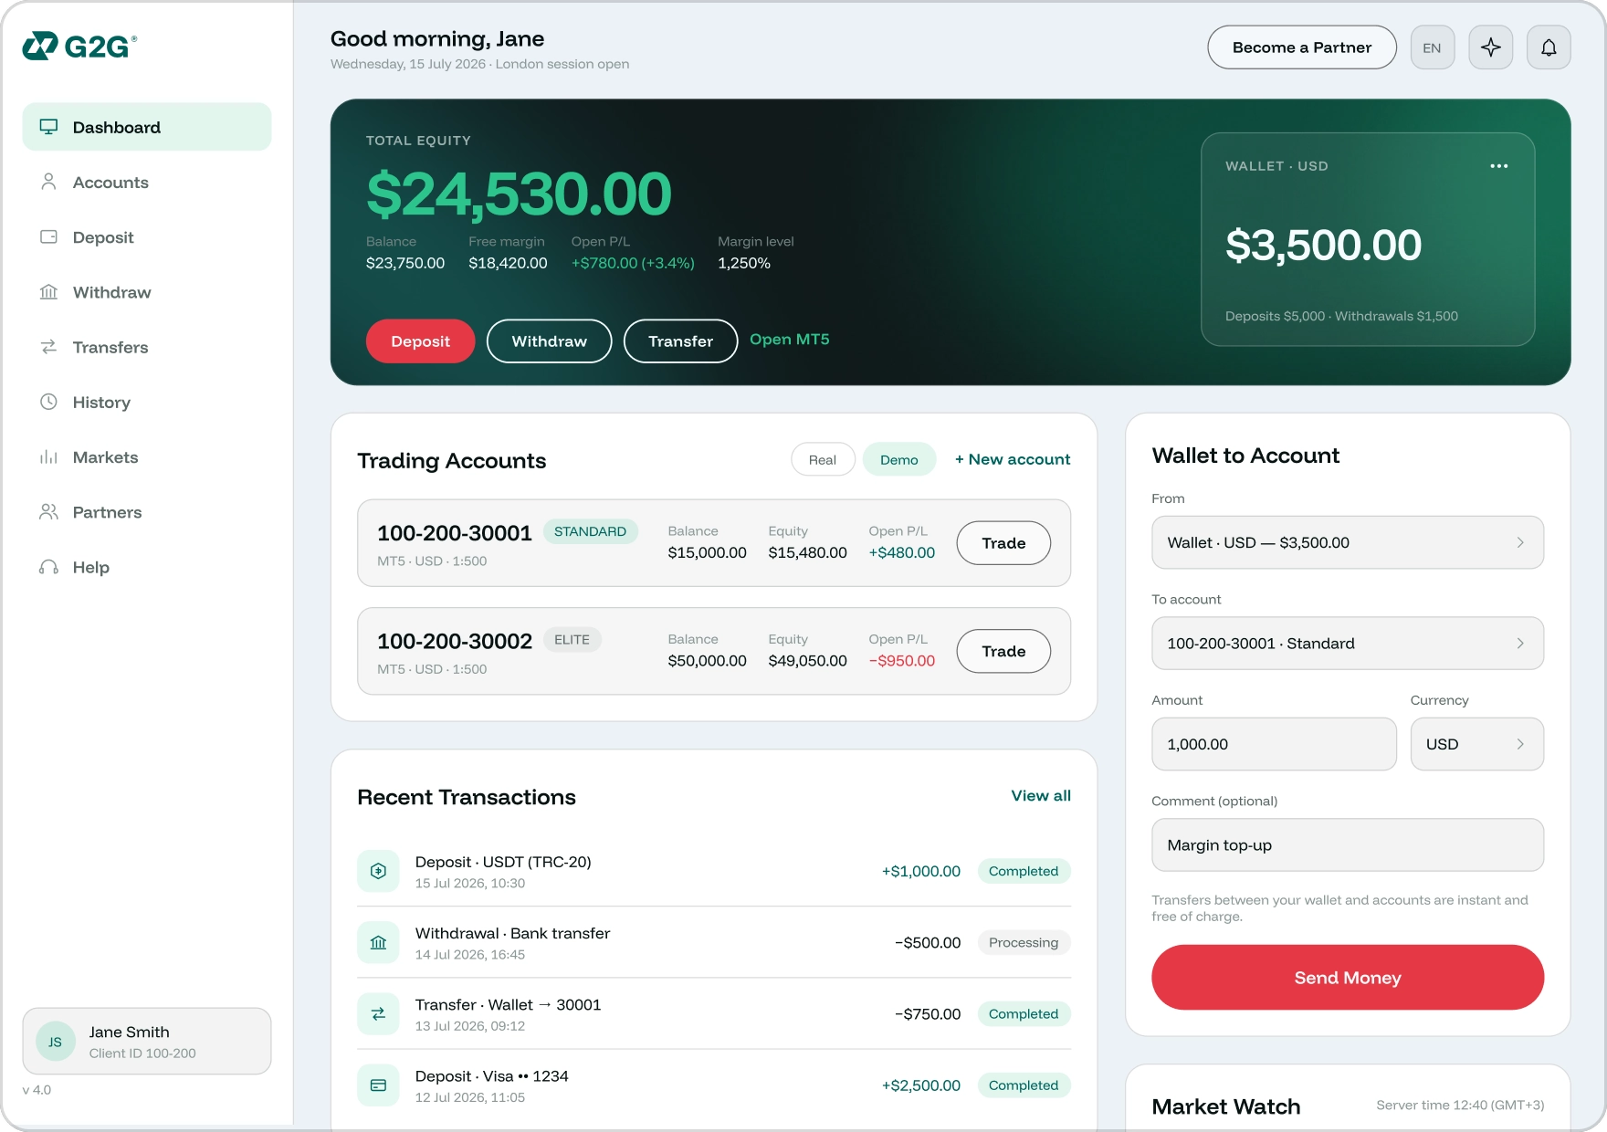Click the History clock icon

coord(49,402)
